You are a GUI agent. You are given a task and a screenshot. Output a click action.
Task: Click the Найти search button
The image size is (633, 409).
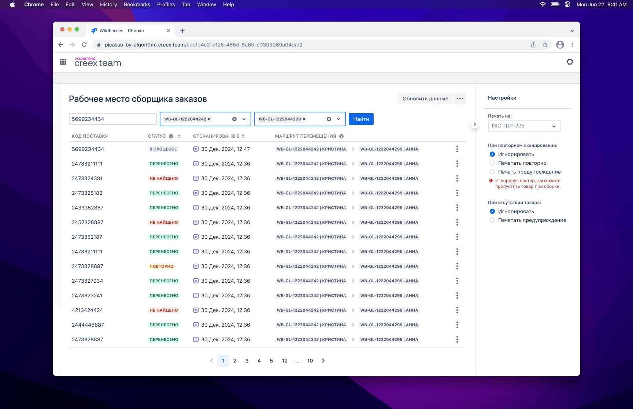point(361,119)
